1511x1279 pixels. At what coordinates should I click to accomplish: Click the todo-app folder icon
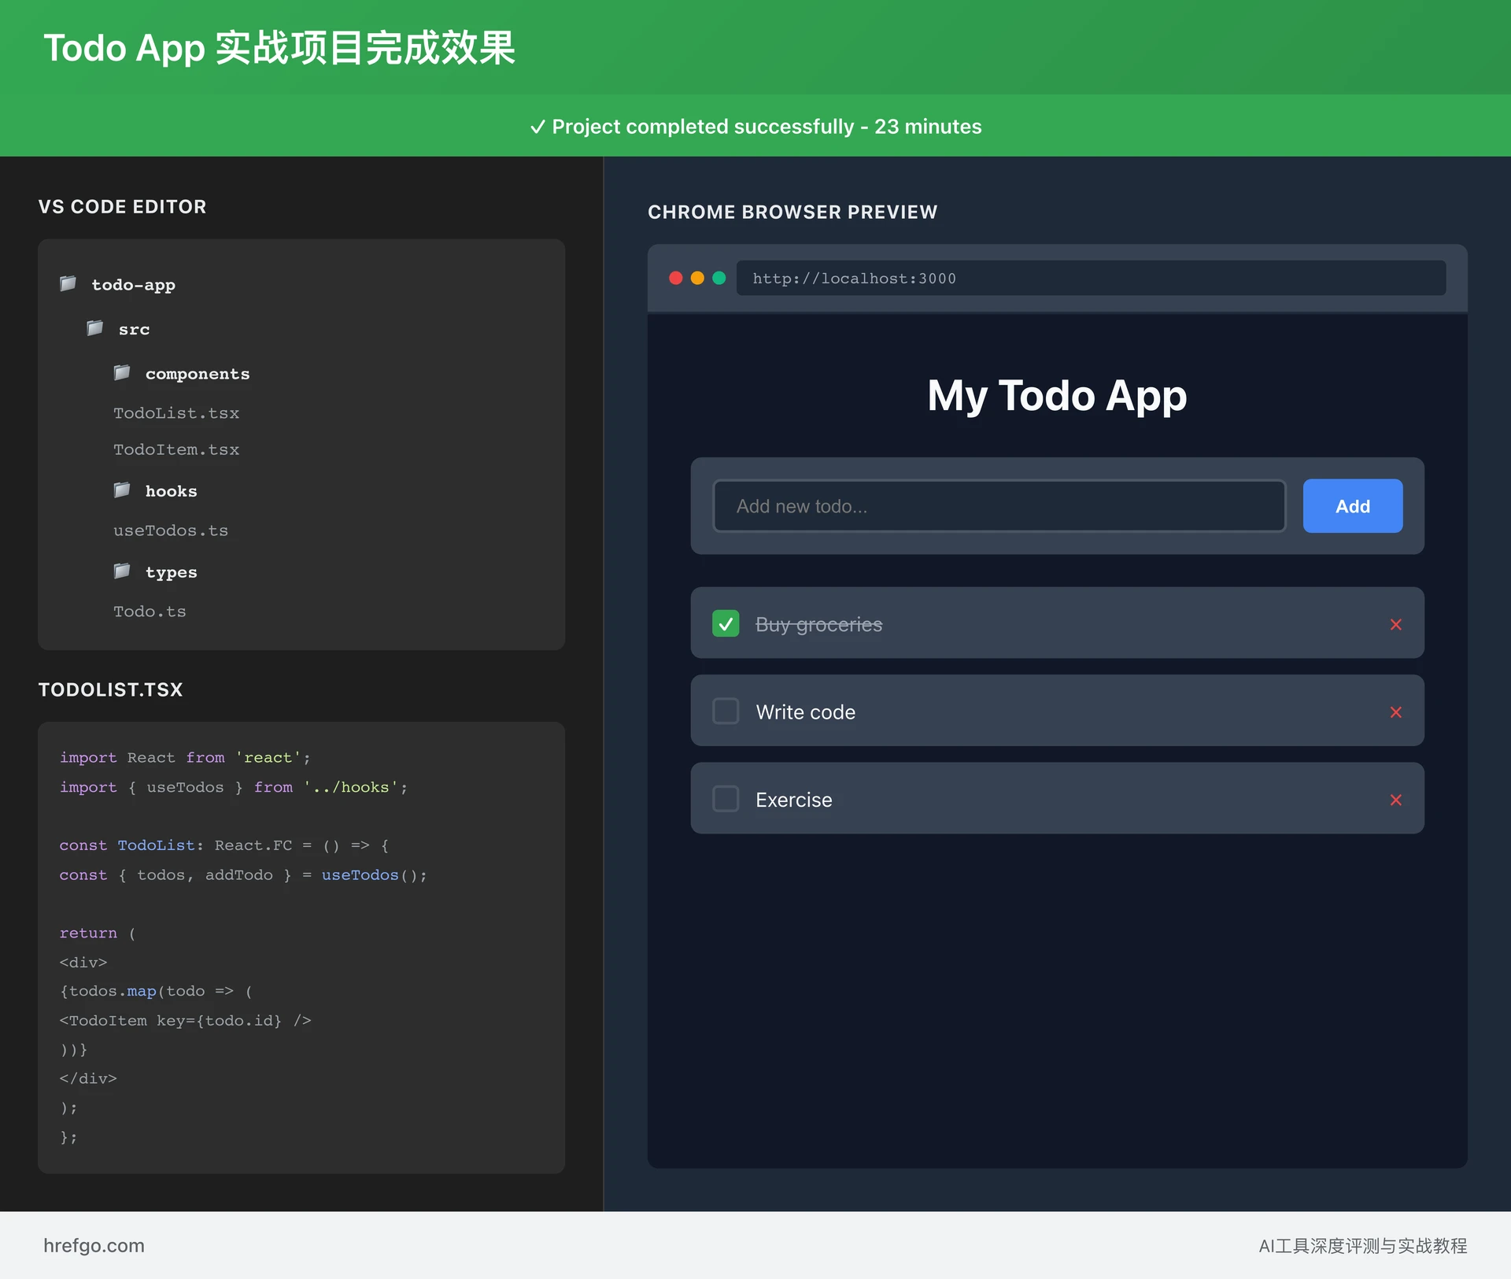tap(68, 283)
